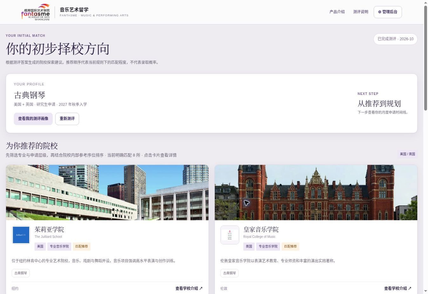The image size is (428, 294).
Task: Click the 从推荐到规划 next step heading
Action: click(379, 104)
